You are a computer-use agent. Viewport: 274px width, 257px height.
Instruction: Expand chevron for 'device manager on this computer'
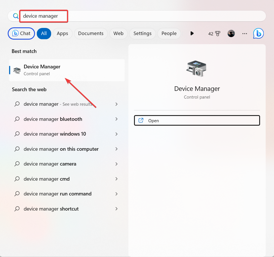[x=117, y=149]
